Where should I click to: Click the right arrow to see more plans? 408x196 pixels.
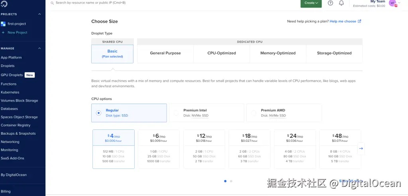pyautogui.click(x=361, y=148)
